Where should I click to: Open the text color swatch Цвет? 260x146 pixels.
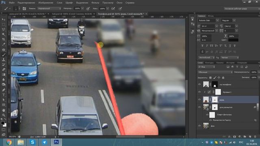[233, 40]
